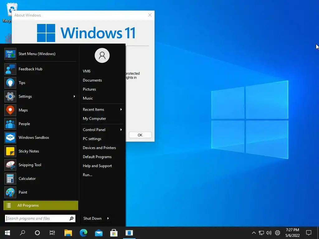Click the volume speaker tray icon
The height and width of the screenshot is (239, 319).
coord(269,233)
